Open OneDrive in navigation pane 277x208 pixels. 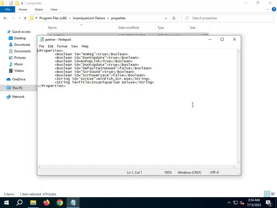pyautogui.click(x=19, y=79)
